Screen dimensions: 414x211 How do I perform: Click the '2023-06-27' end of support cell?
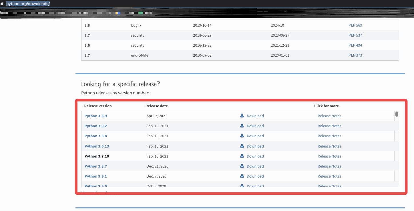(x=280, y=35)
